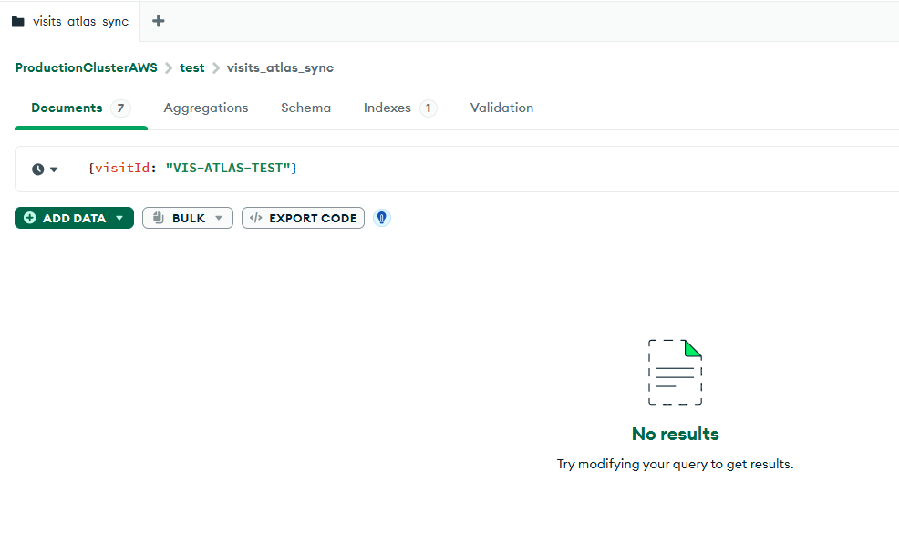The width and height of the screenshot is (899, 534).
Task: Switch to the Documents tab
Action: (x=81, y=108)
